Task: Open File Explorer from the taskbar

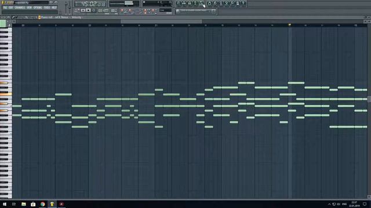Action: tap(24, 204)
